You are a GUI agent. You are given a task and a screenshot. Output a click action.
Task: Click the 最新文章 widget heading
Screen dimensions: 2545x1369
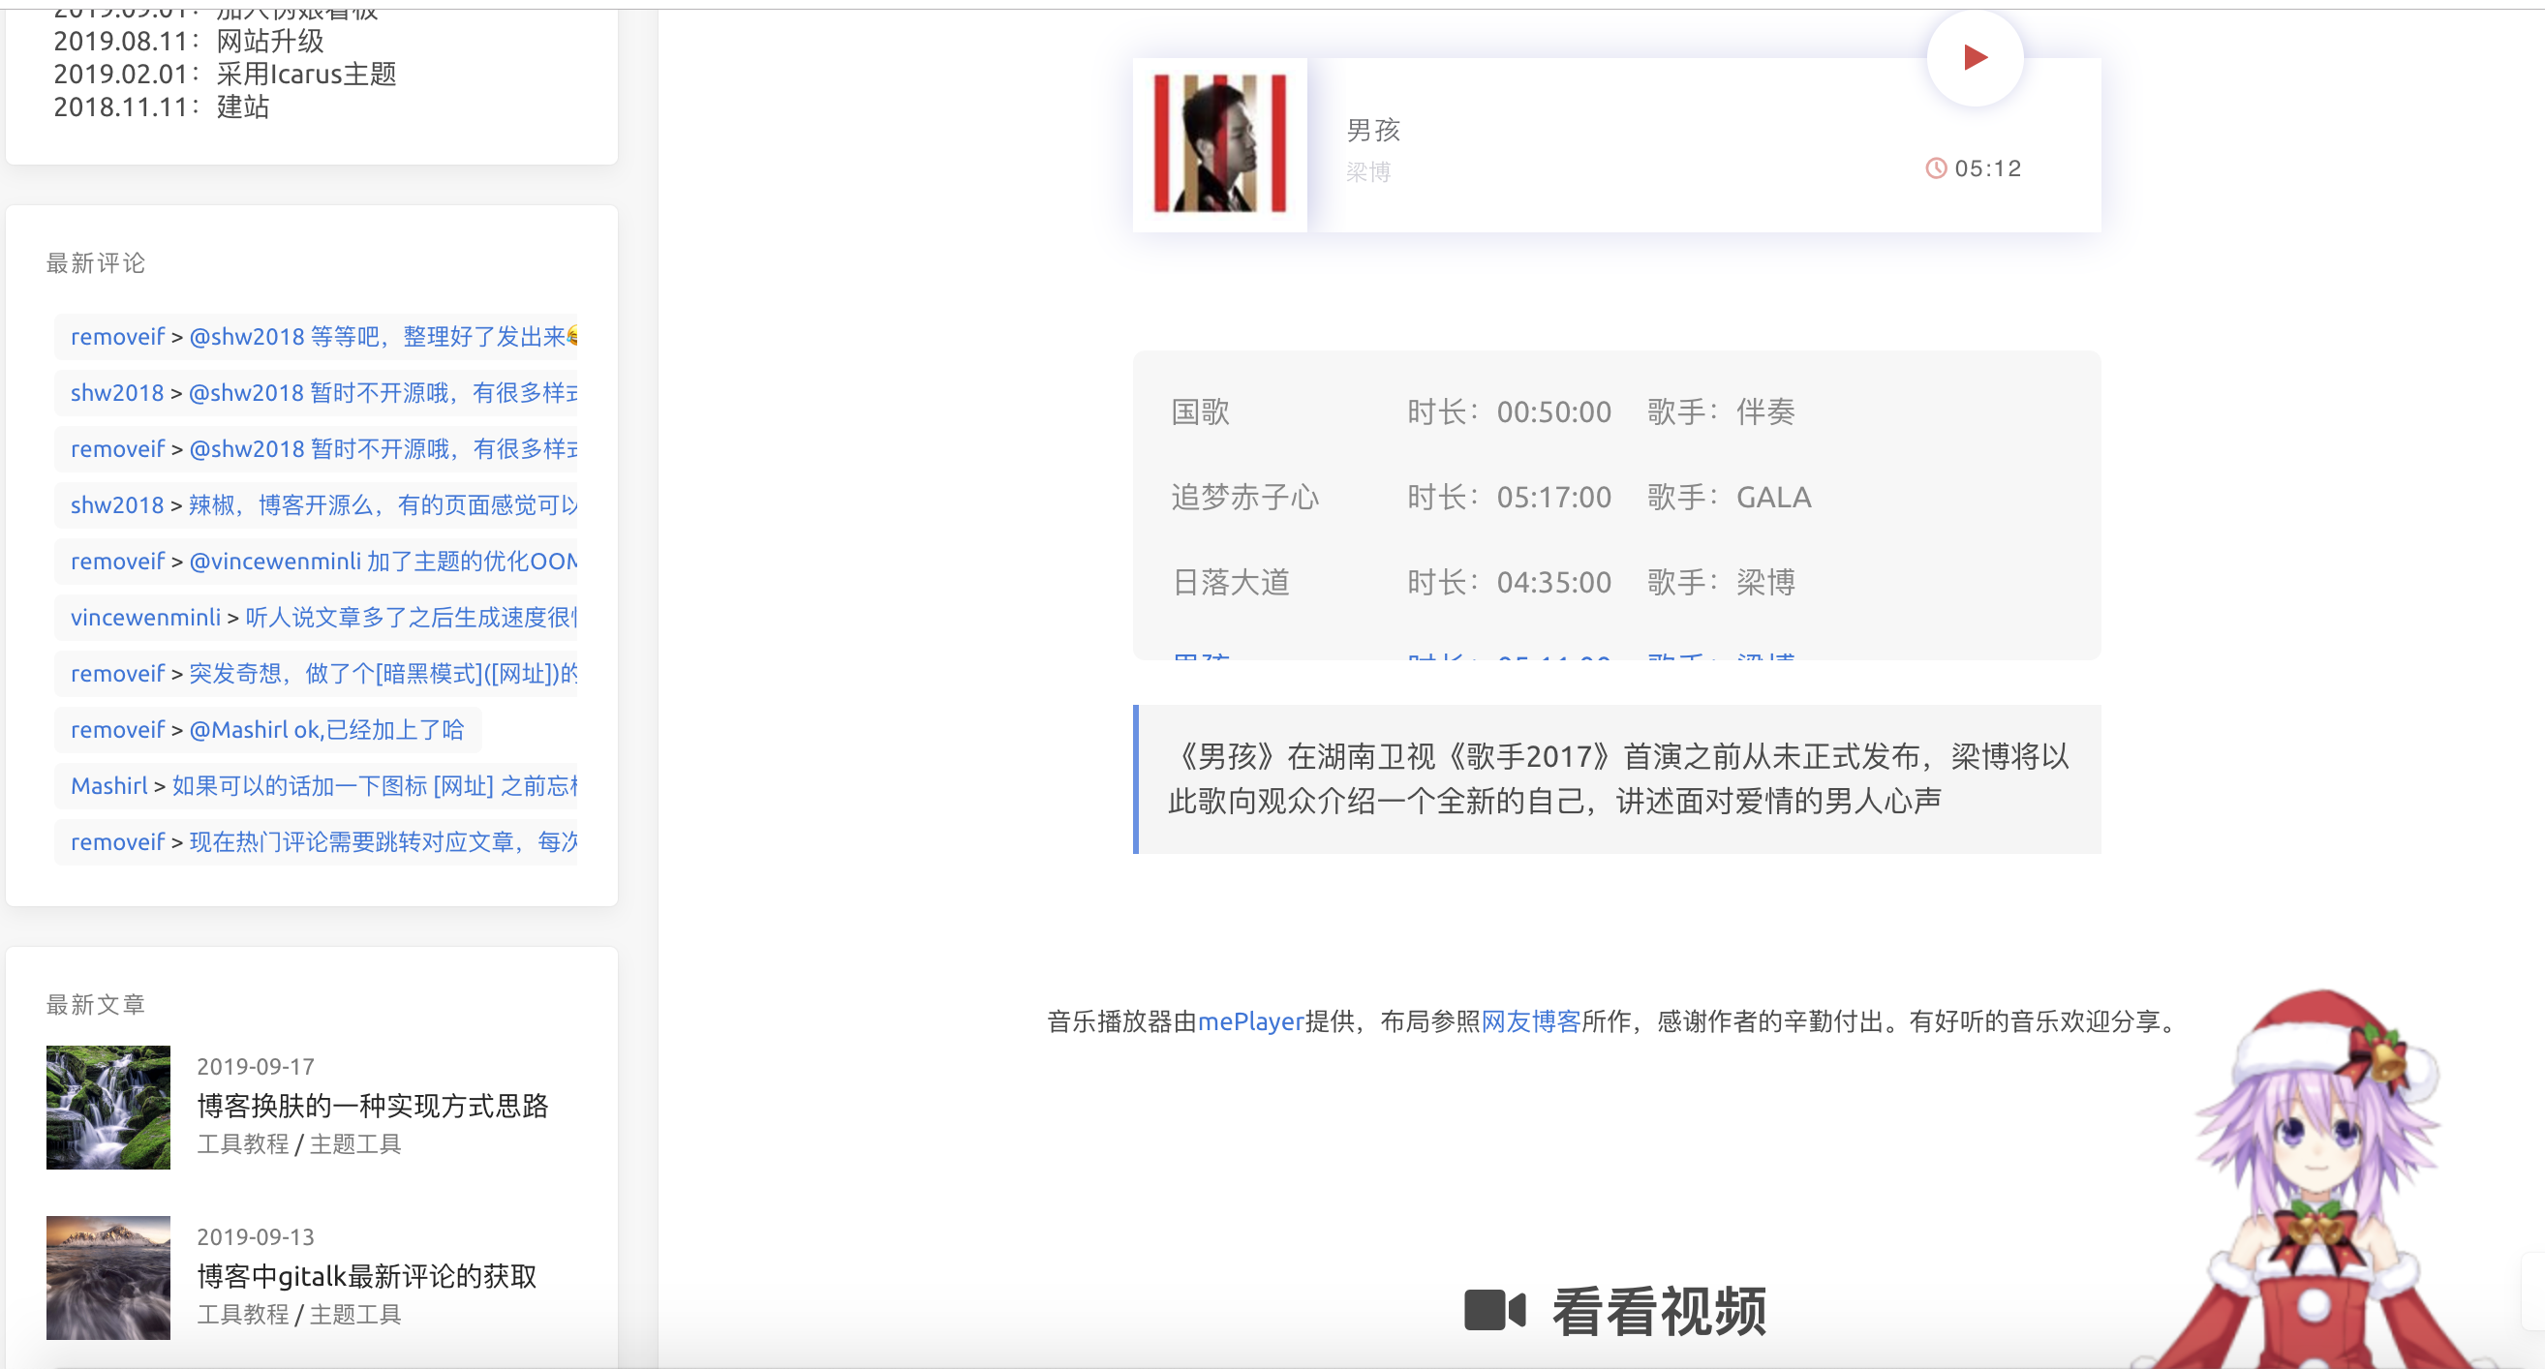[96, 1005]
